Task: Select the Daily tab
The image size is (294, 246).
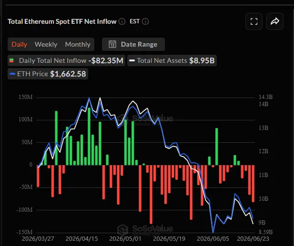Action: point(20,44)
